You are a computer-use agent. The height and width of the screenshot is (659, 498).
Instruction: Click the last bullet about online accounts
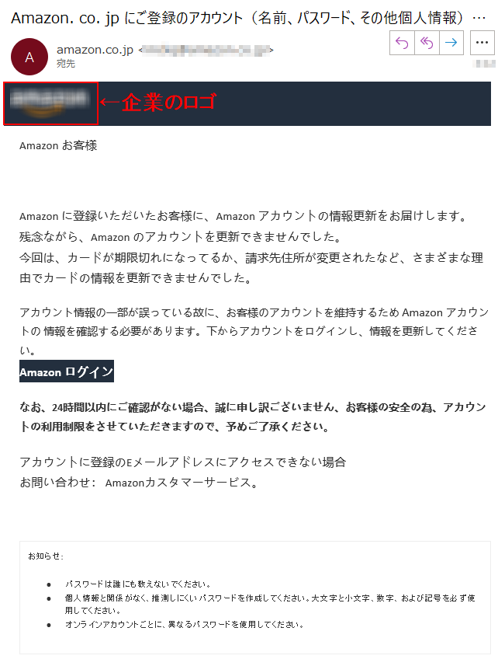pos(185,625)
